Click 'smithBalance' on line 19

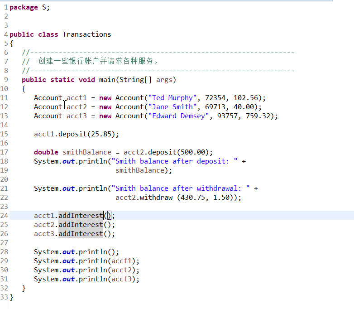point(140,170)
